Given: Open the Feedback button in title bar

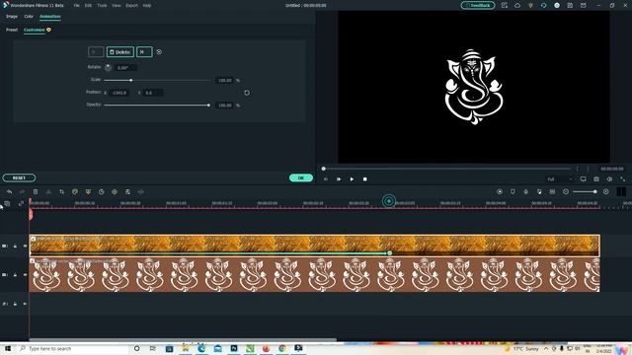Looking at the screenshot, I should coord(478,6).
